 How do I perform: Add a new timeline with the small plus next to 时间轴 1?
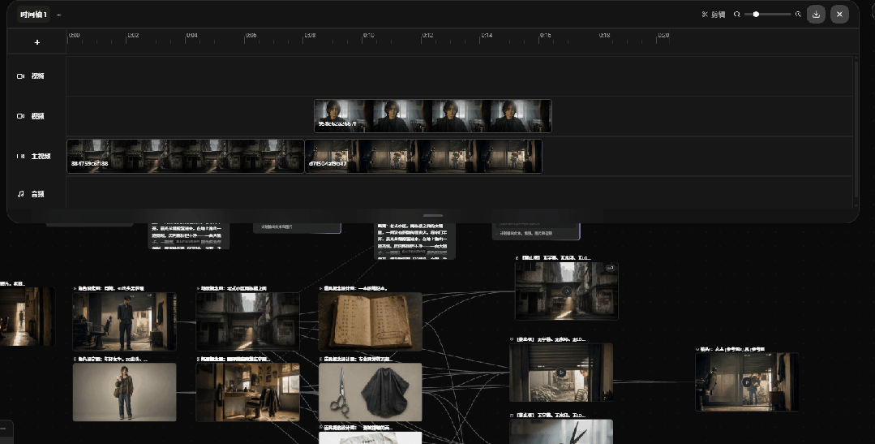click(x=59, y=15)
